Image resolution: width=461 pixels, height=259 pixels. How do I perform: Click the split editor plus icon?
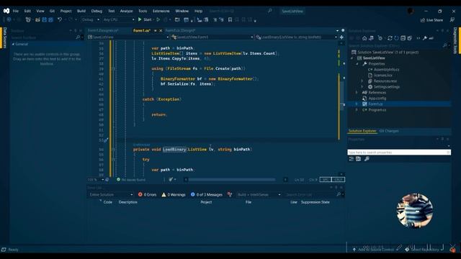pyautogui.click(x=341, y=37)
